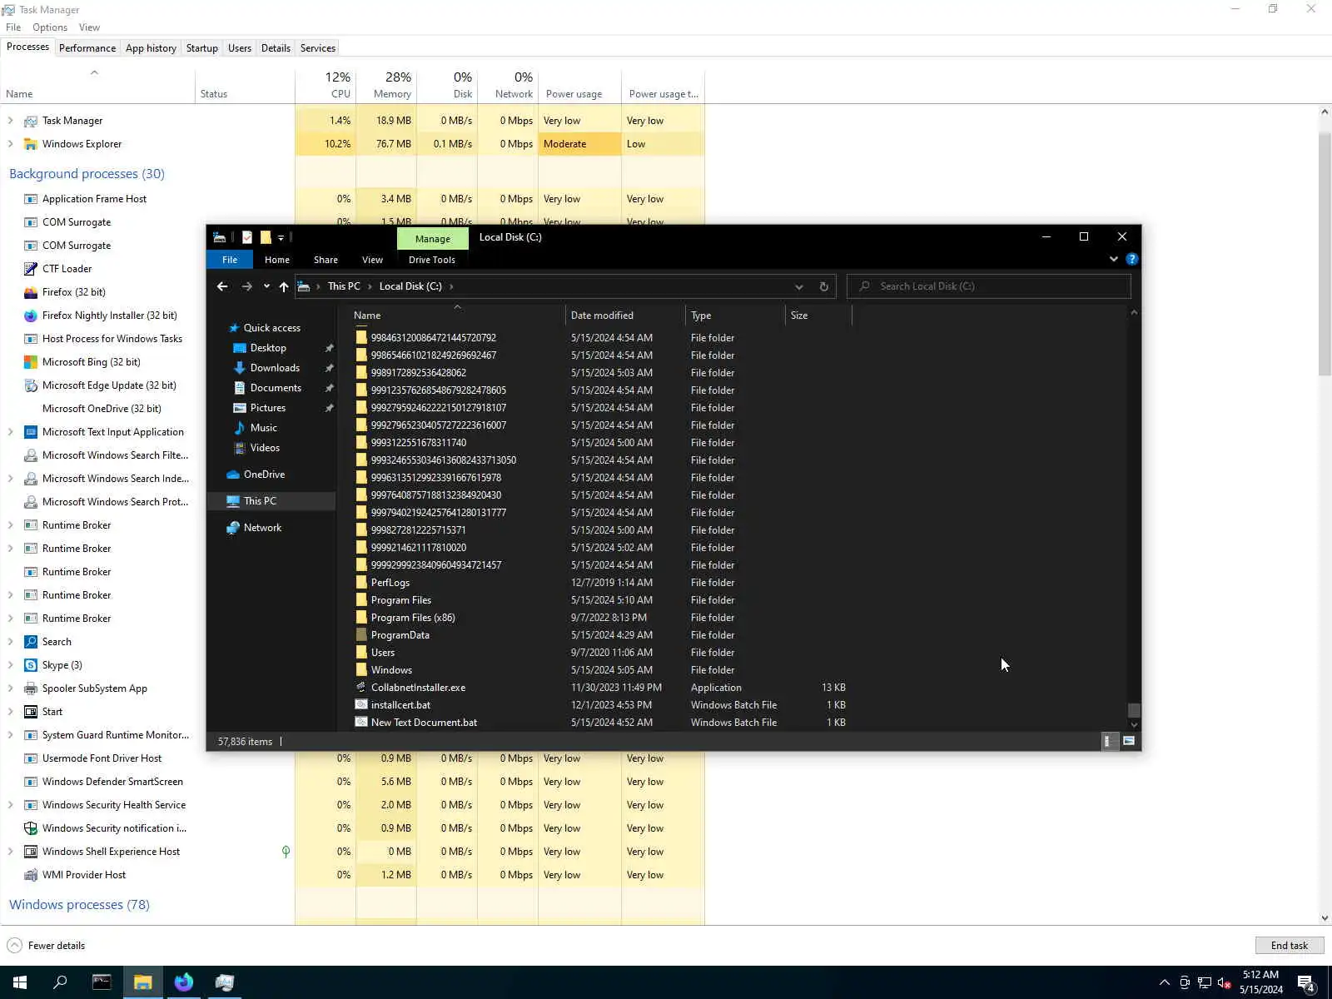Expand the File Explorer ribbon
The image size is (1332, 999).
click(x=1114, y=259)
